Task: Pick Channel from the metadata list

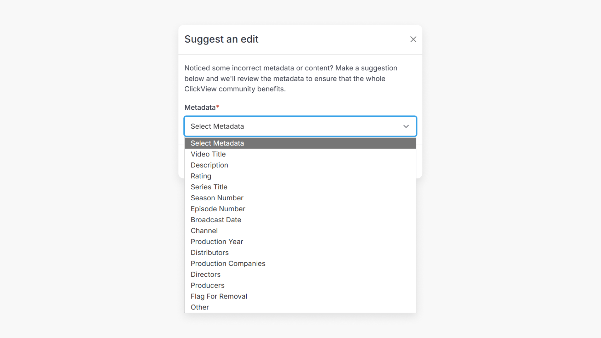Action: (204, 231)
